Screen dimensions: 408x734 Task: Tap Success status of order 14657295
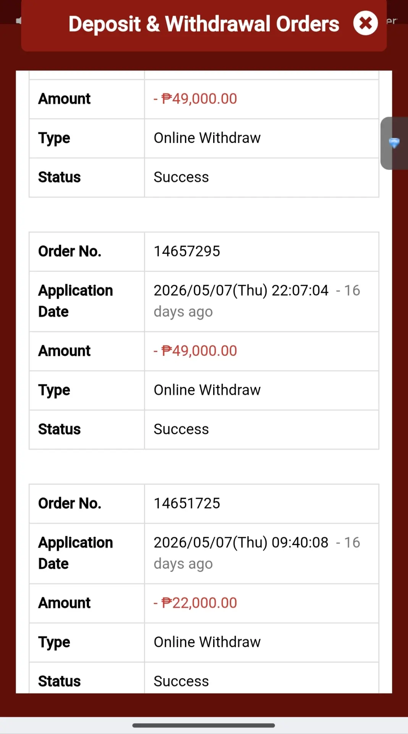pyautogui.click(x=181, y=429)
